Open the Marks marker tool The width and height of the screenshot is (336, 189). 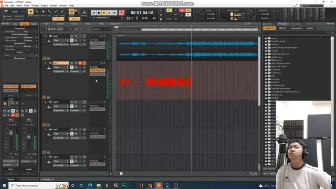tap(84, 12)
